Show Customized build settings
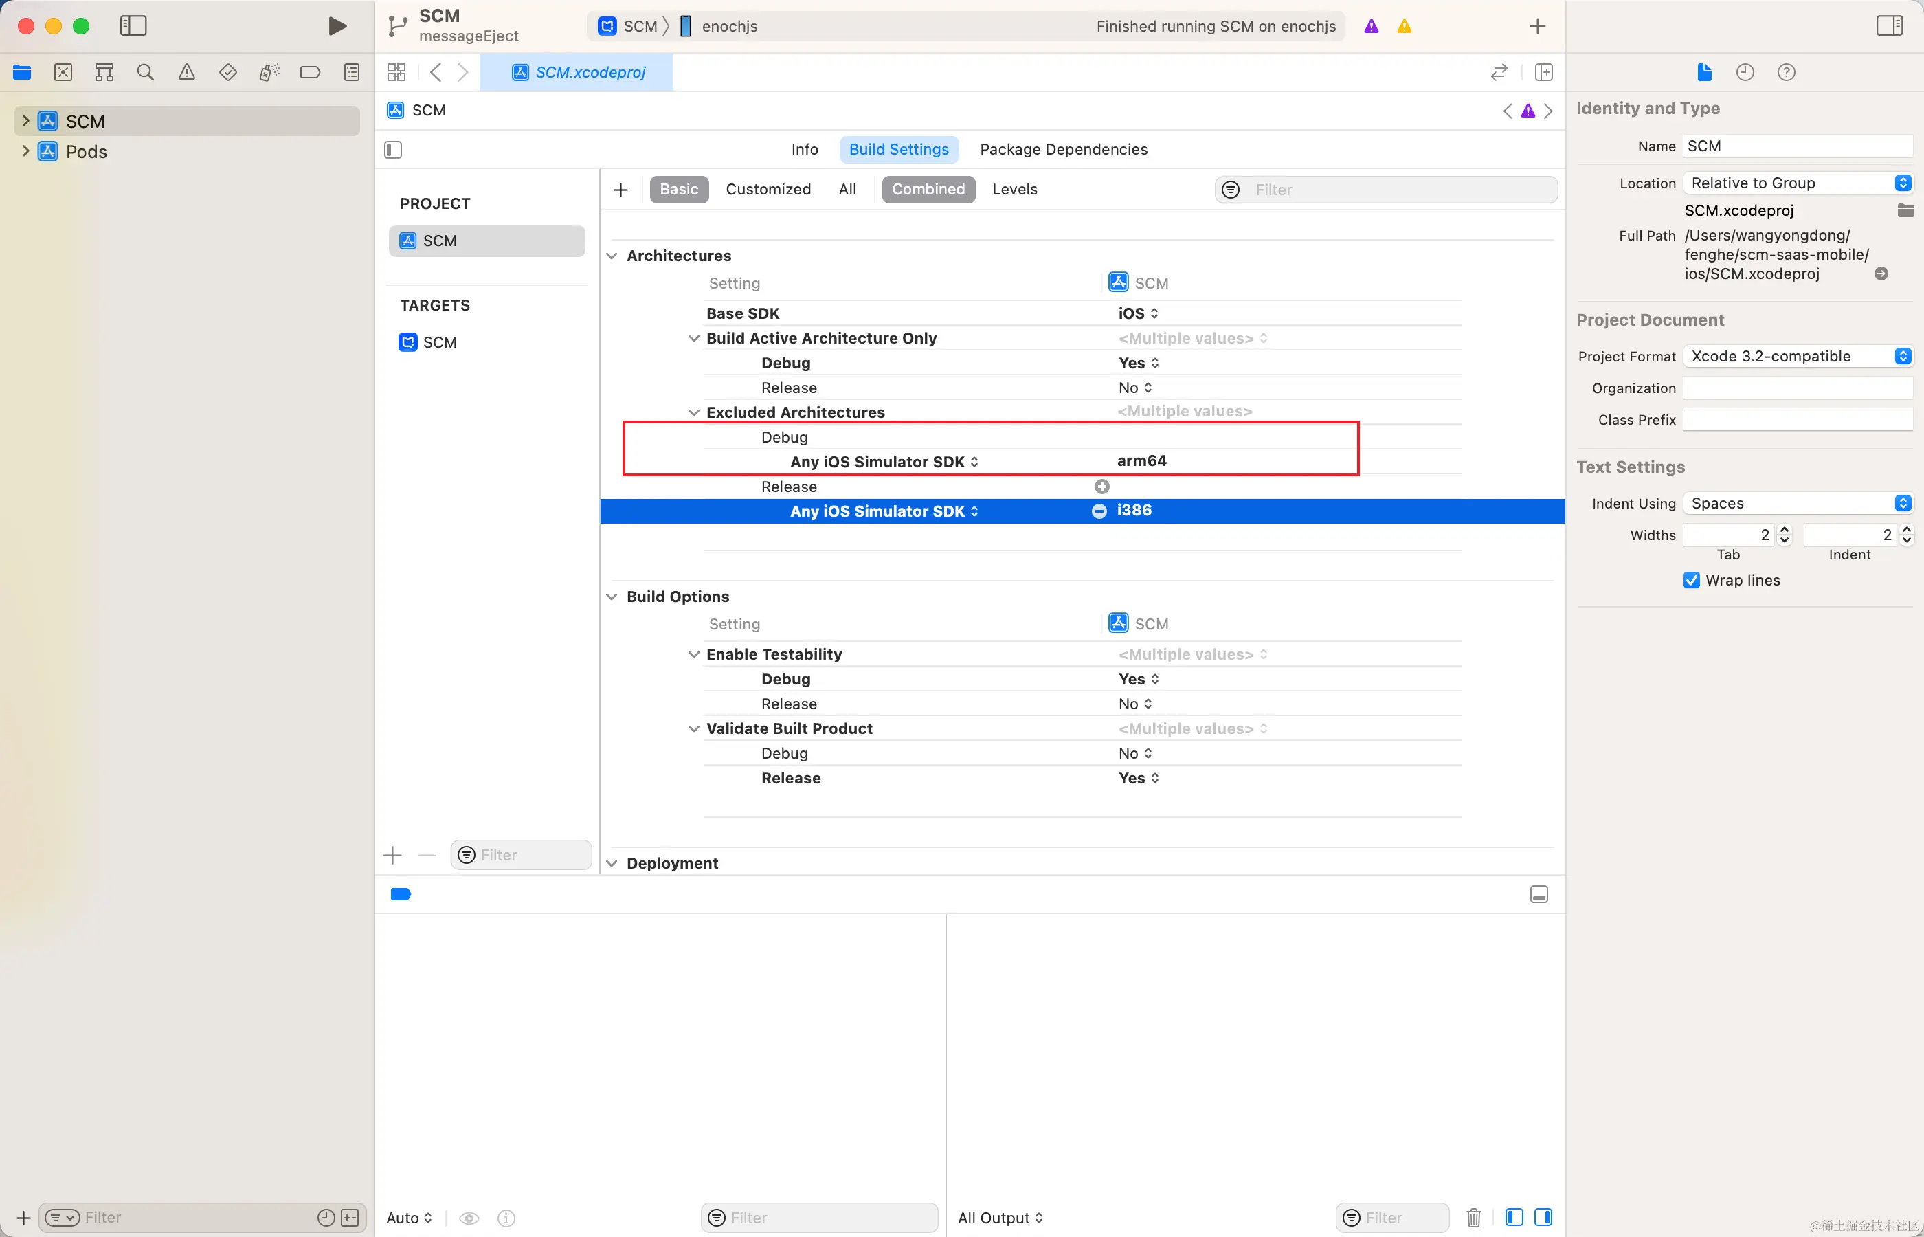Screen dimensions: 1924x1237 (768, 190)
